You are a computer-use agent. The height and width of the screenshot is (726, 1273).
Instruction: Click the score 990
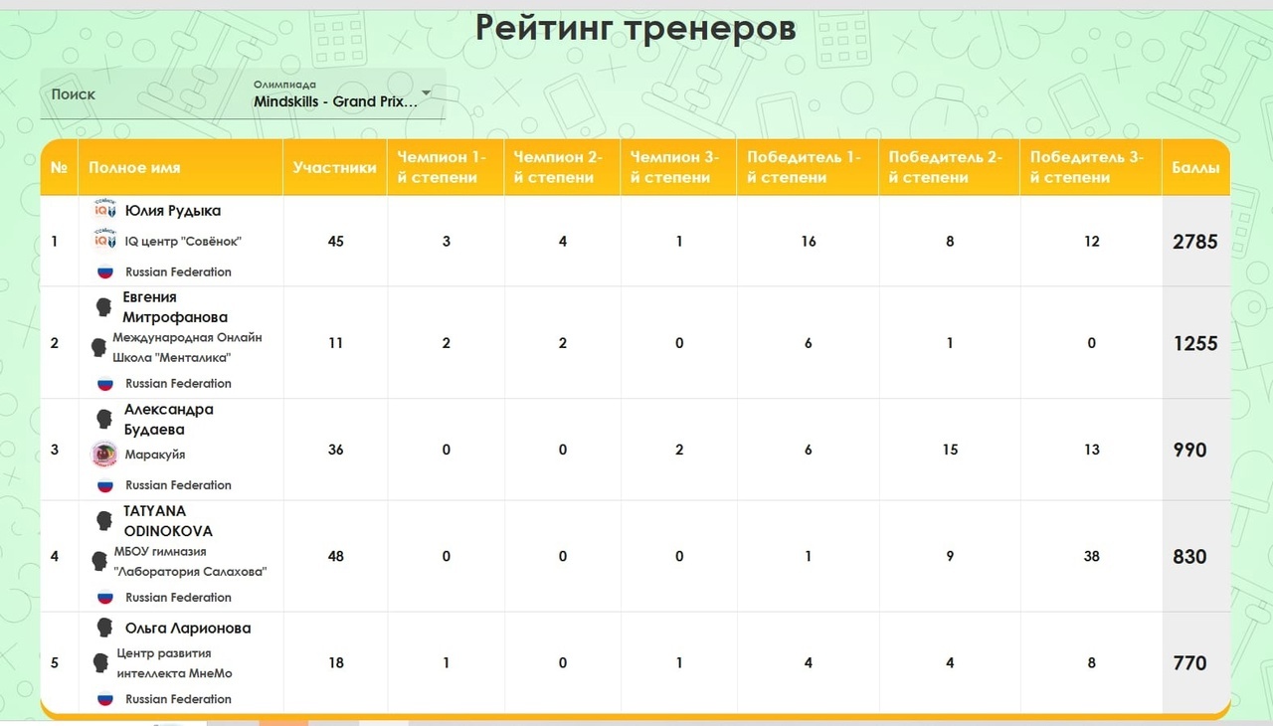(1190, 450)
